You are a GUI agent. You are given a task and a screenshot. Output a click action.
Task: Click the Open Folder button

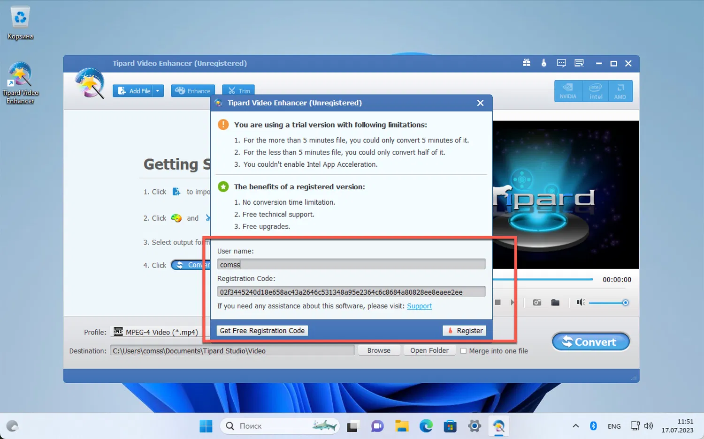point(429,350)
